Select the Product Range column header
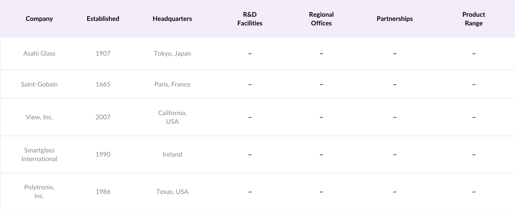The image size is (515, 210). tap(473, 19)
